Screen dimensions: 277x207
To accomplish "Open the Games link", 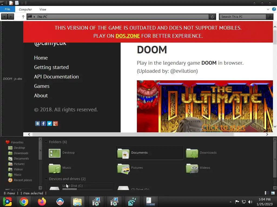I will [42, 86].
